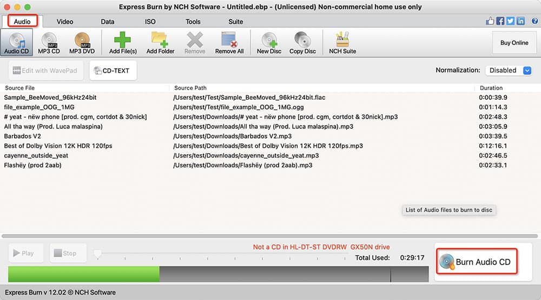Screen dimensions: 541x300
Task: Select the Barbados V2 track
Action: tap(22, 136)
